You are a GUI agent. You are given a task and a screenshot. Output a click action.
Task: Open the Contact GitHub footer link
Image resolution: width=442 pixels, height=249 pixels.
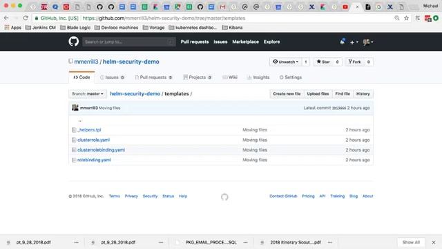pyautogui.click(x=283, y=196)
